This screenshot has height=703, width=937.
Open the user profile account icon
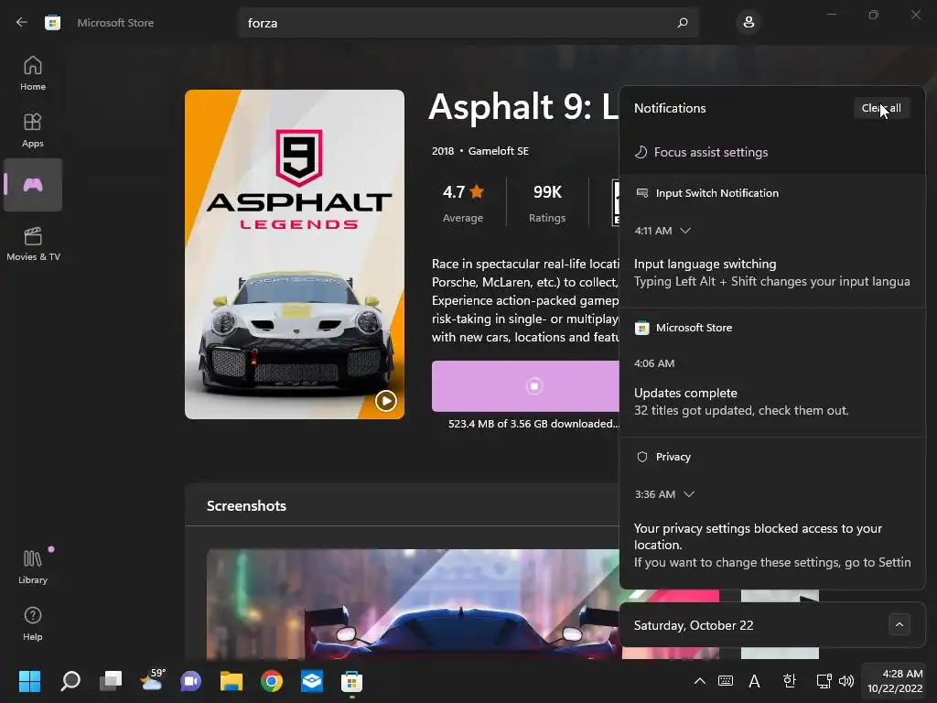tap(749, 22)
